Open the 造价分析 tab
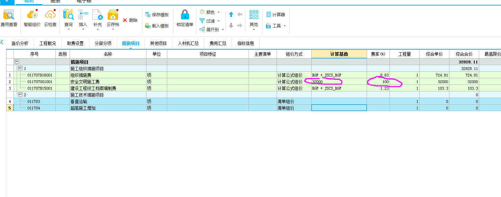The width and height of the screenshot is (501, 197). point(20,43)
